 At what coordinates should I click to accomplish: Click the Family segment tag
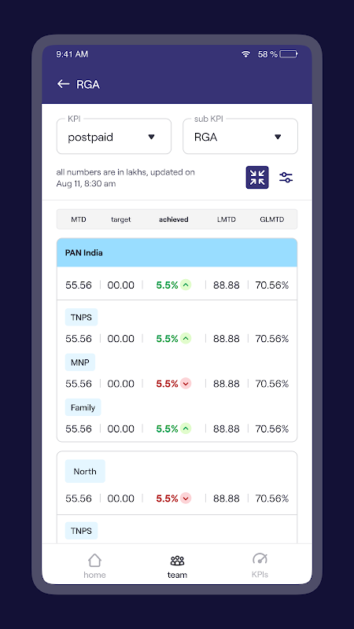(83, 407)
